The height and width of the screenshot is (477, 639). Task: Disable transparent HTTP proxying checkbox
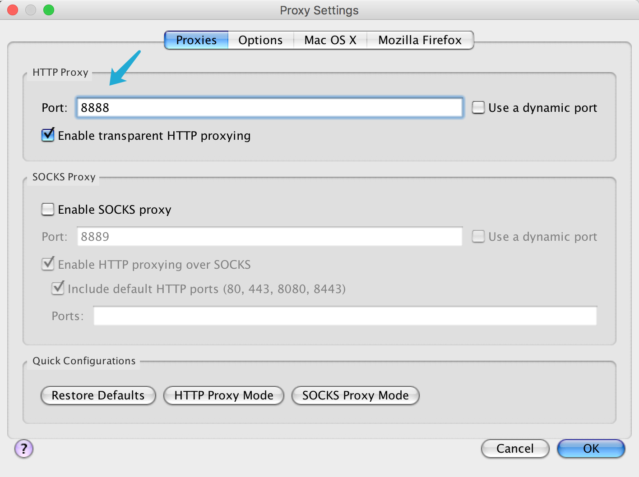(x=48, y=135)
